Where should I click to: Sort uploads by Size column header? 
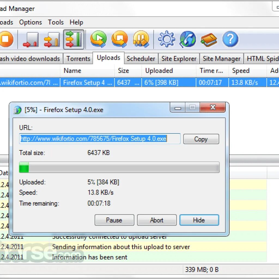pyautogui.click(x=128, y=71)
